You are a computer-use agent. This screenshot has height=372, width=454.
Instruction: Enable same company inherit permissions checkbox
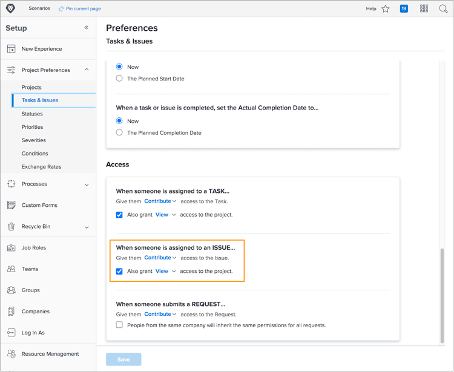point(119,325)
